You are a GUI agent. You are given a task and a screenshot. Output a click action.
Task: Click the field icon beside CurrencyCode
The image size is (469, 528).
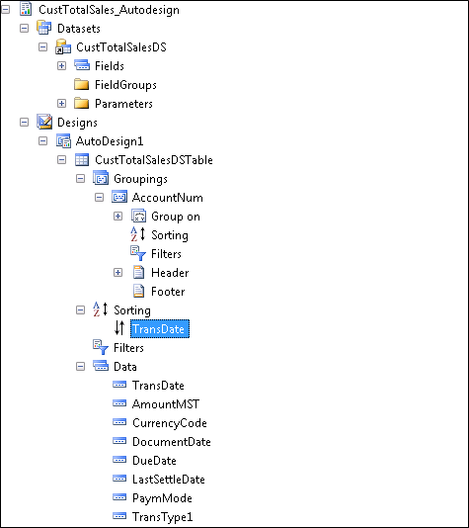click(119, 422)
